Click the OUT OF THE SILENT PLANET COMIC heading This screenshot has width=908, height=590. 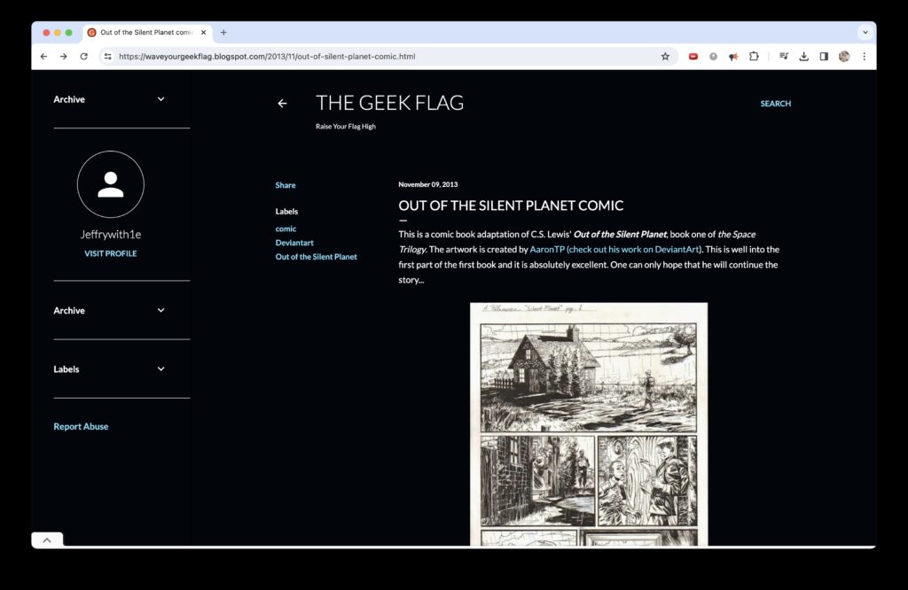point(511,206)
